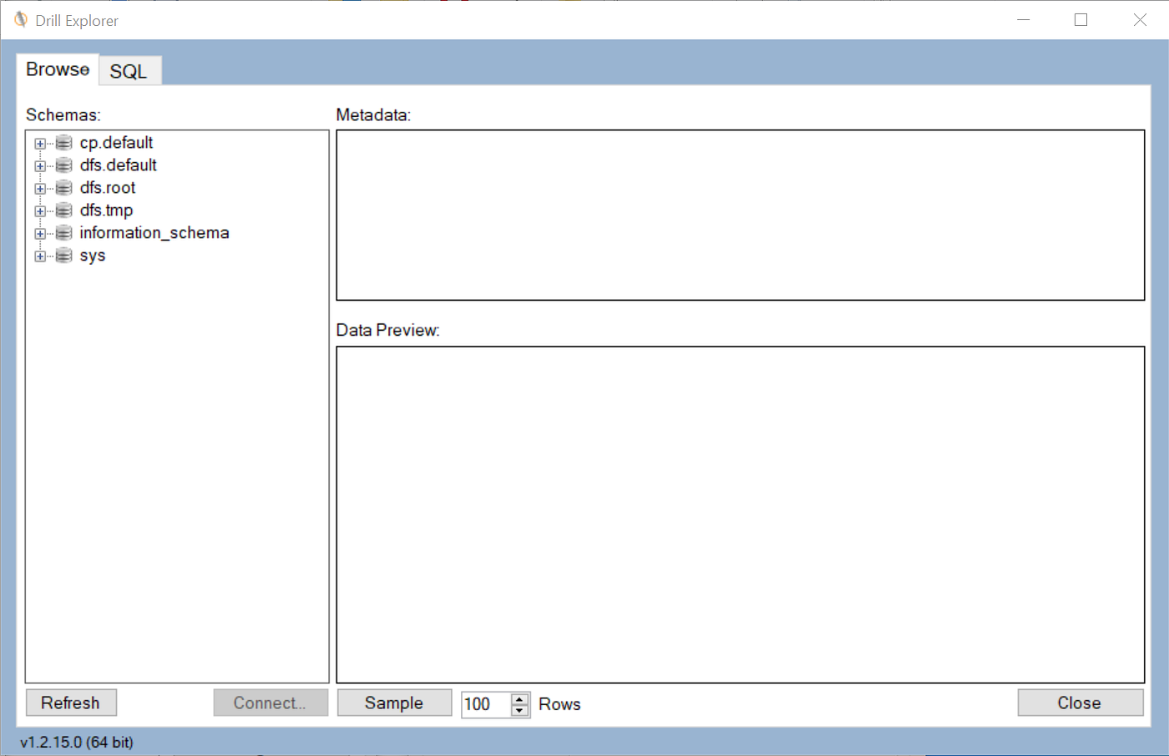Select the dfs.root schema in tree

click(x=108, y=187)
